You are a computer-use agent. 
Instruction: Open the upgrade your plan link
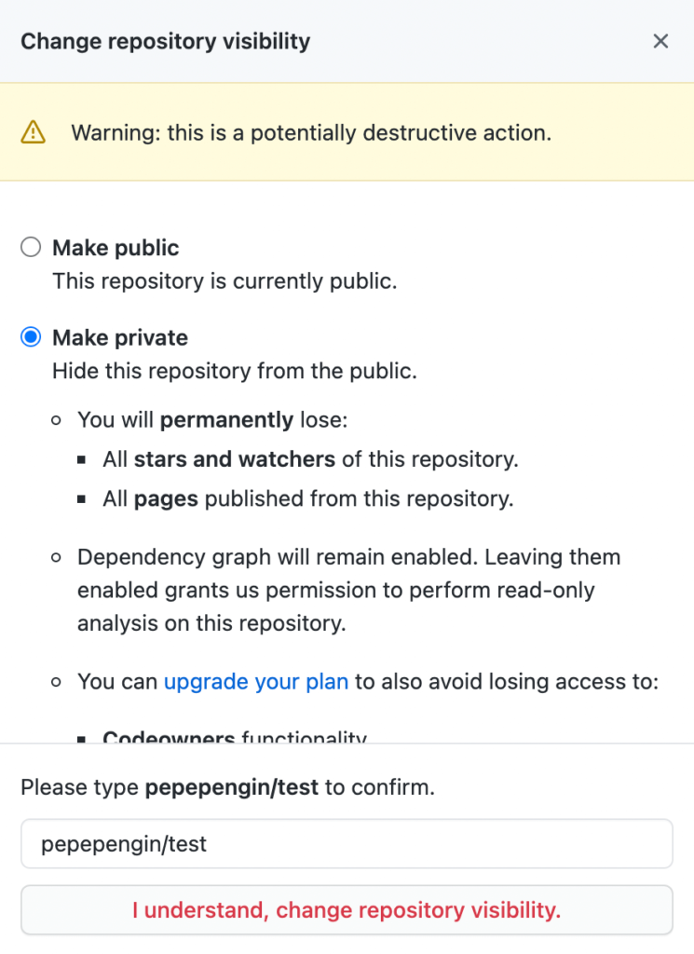point(256,681)
